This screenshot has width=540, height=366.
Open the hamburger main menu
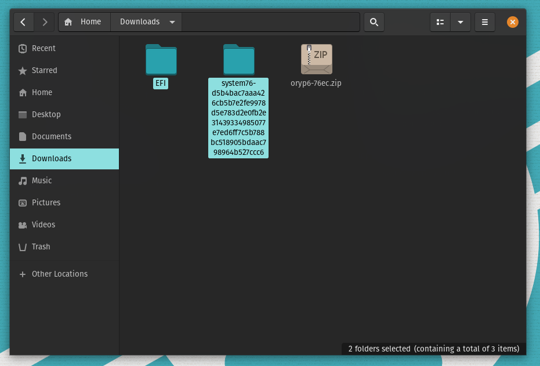[x=485, y=22]
